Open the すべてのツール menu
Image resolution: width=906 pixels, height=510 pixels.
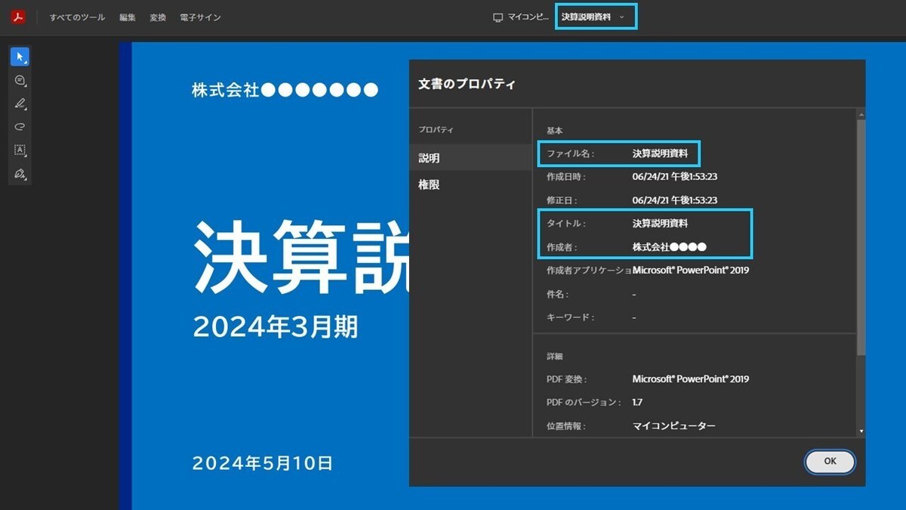point(78,17)
